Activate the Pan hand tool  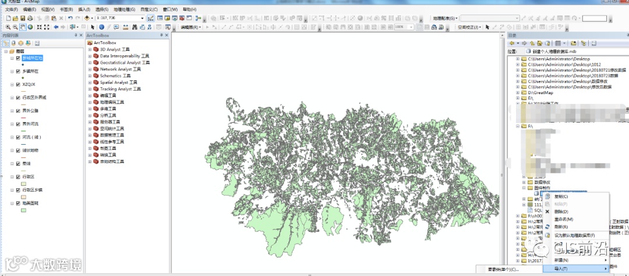coord(23,27)
